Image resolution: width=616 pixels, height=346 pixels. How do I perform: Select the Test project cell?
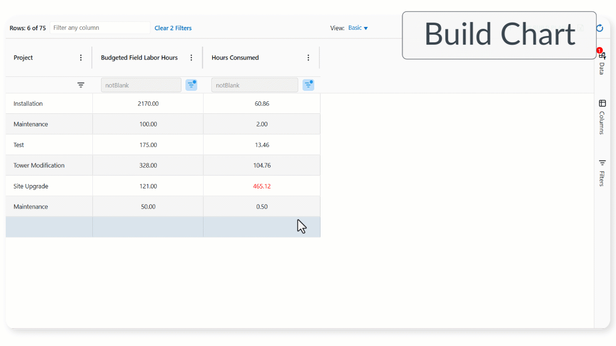(x=49, y=145)
